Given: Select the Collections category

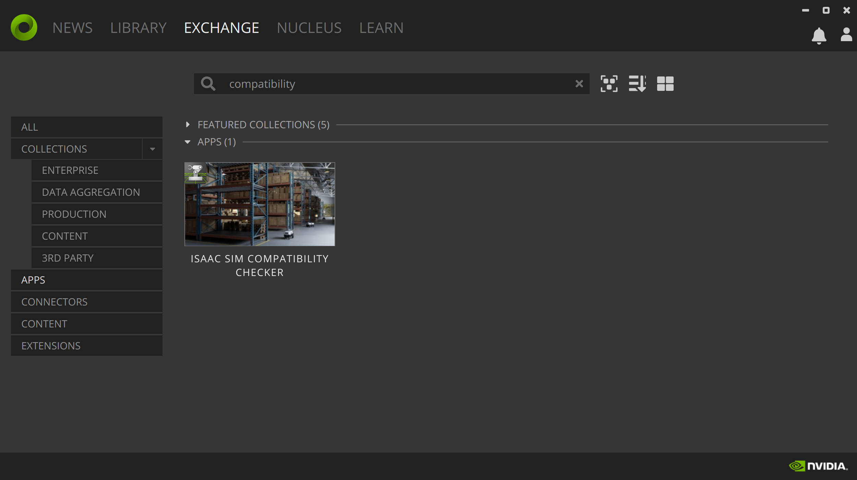Looking at the screenshot, I should 76,149.
